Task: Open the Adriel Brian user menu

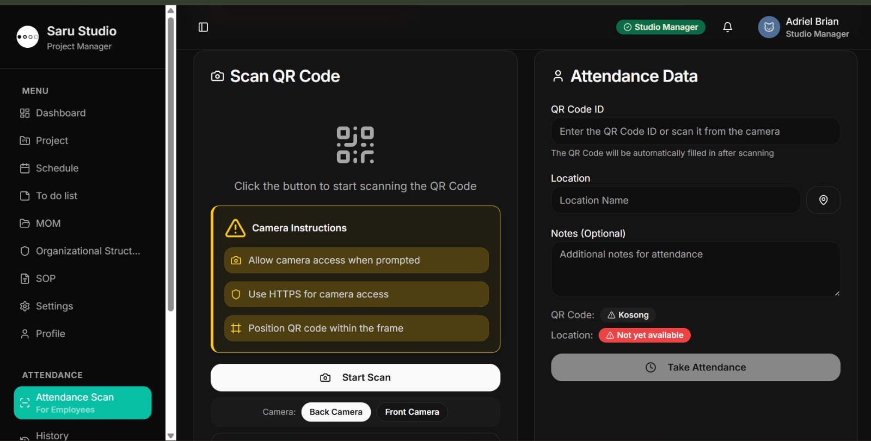Action: pos(803,27)
